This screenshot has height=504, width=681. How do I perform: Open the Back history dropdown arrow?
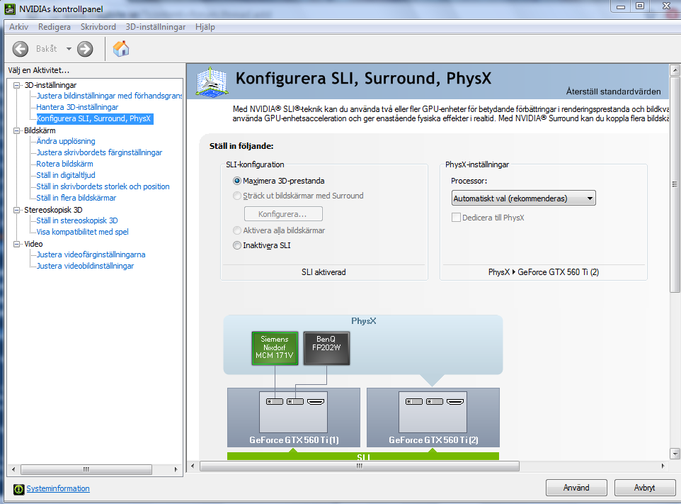coord(69,49)
